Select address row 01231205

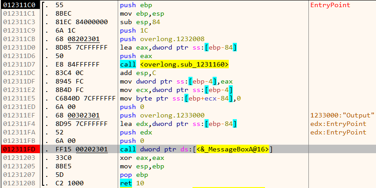[19, 166]
